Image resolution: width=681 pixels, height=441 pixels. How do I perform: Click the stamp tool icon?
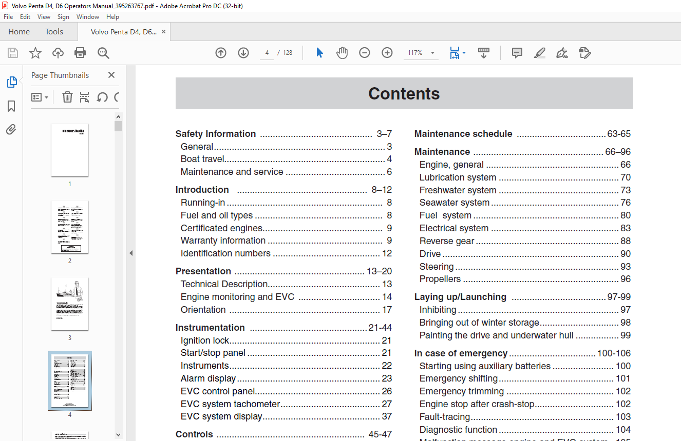pyautogui.click(x=584, y=53)
